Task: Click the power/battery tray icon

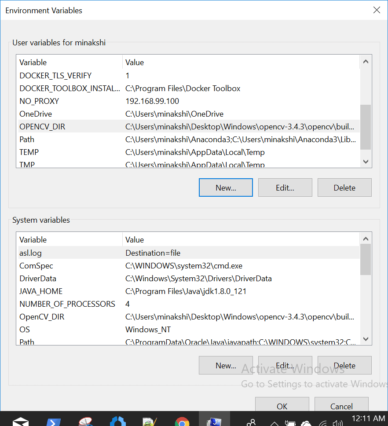Action: tap(290, 423)
